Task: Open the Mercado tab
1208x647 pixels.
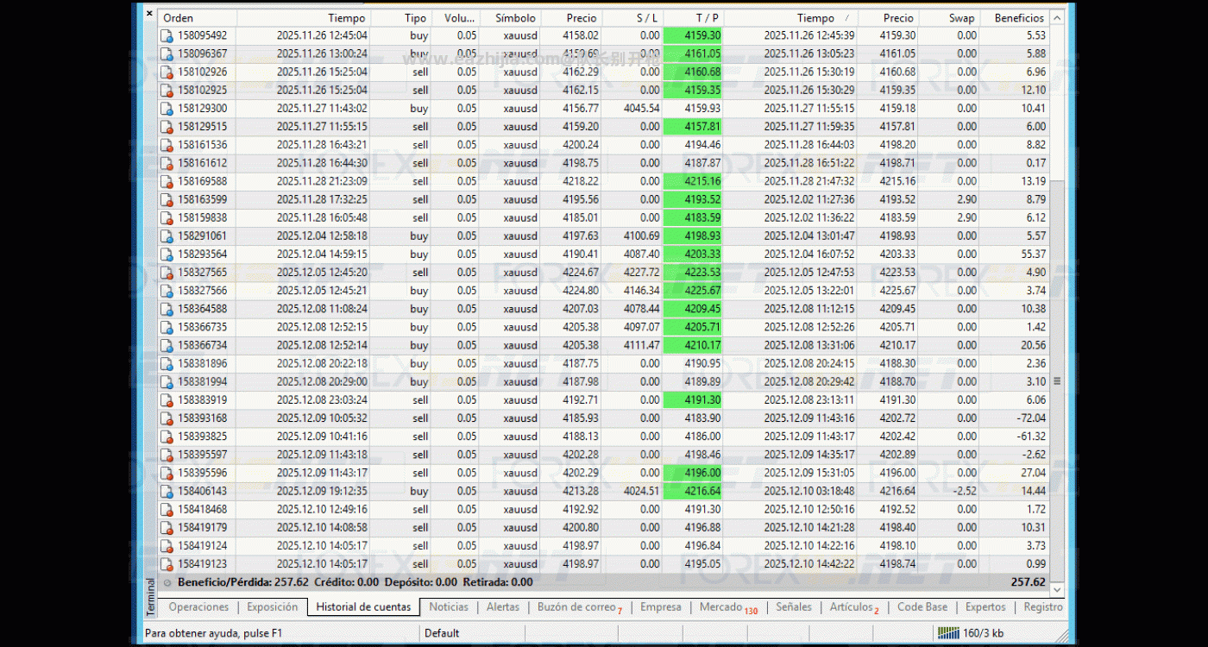Action: [x=728, y=607]
